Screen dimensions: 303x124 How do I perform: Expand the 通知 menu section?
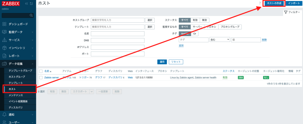tap(33, 115)
